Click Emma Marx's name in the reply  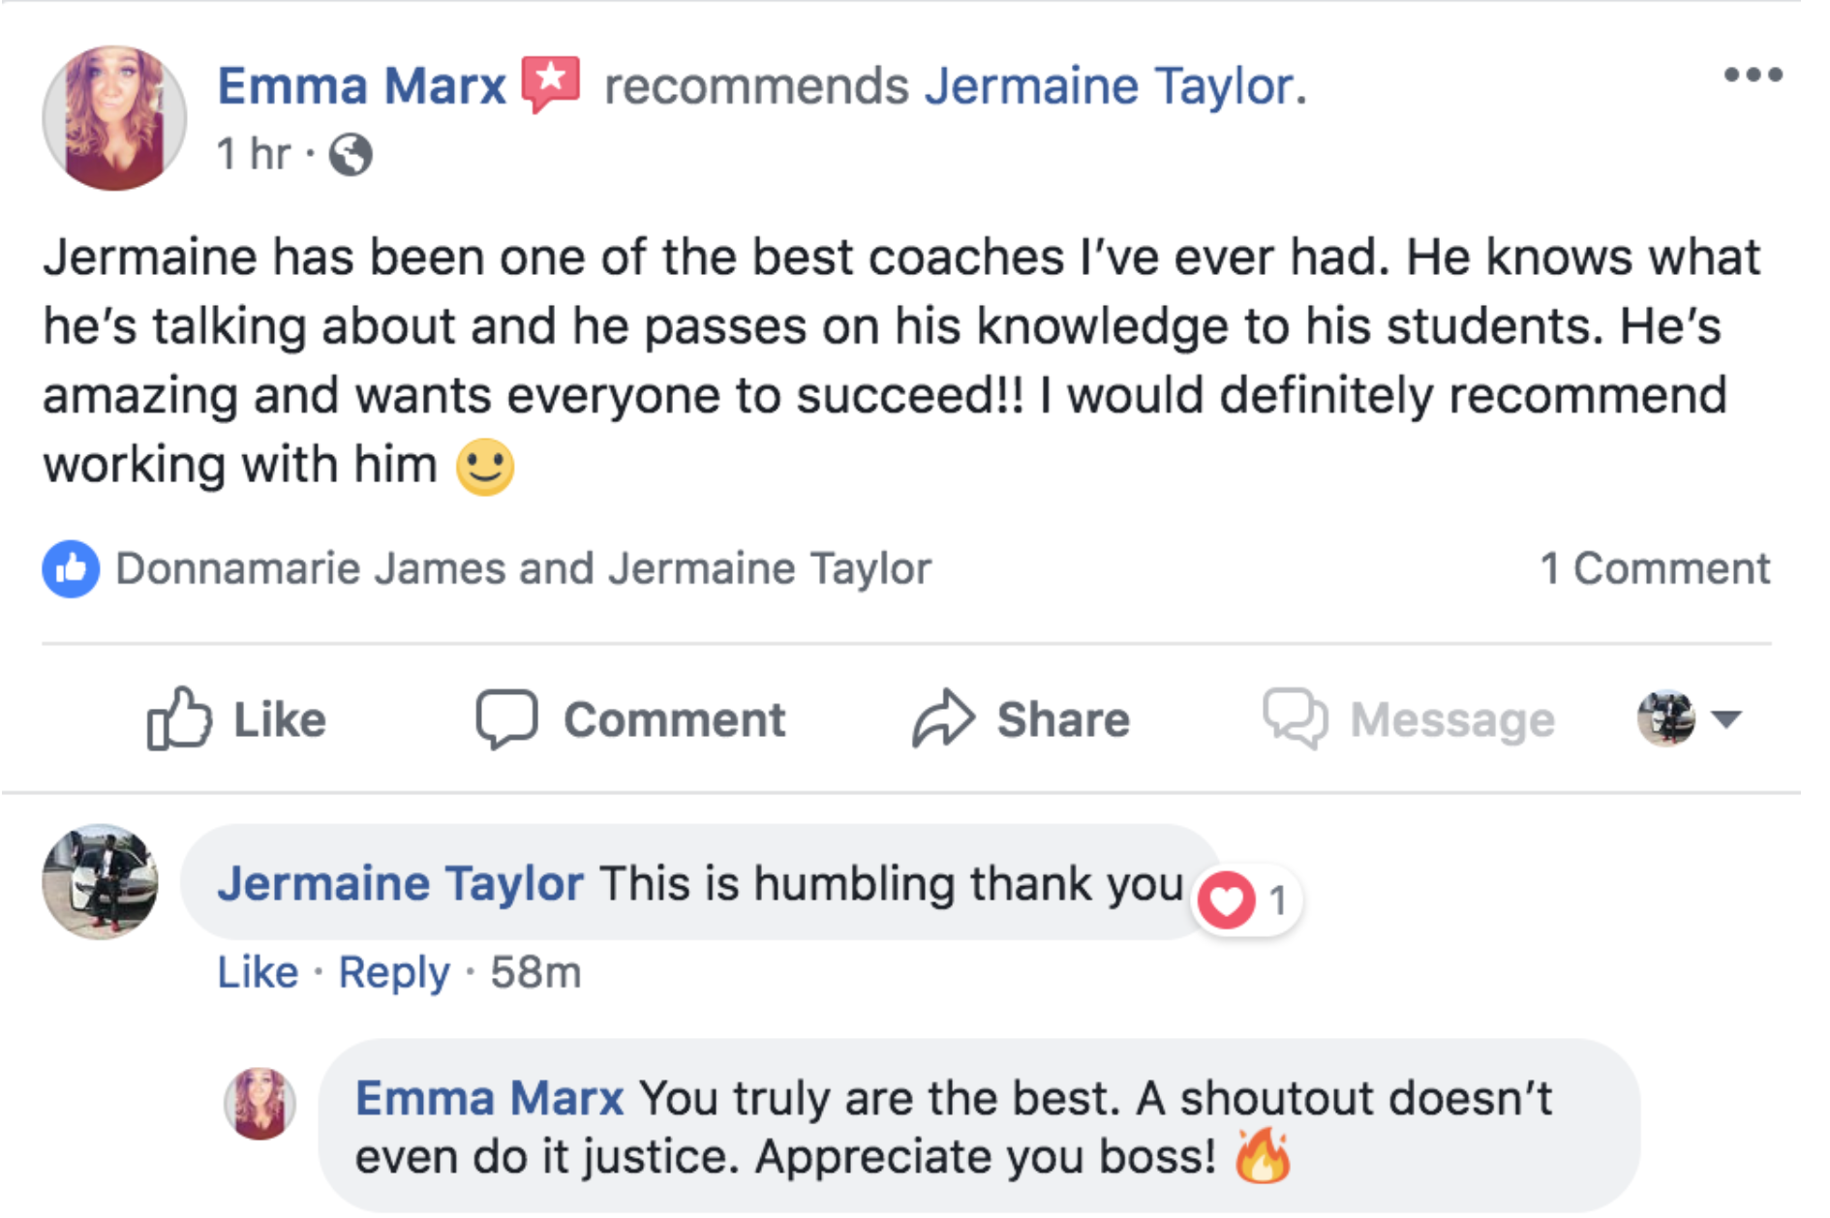click(489, 1098)
